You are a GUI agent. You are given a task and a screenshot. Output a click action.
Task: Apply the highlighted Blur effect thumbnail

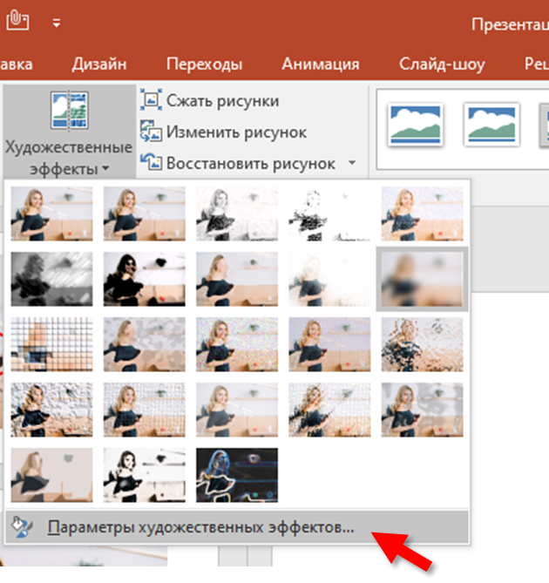pyautogui.click(x=423, y=279)
